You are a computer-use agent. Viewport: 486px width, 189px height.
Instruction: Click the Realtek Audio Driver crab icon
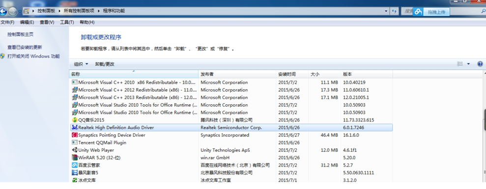[x=74, y=127]
